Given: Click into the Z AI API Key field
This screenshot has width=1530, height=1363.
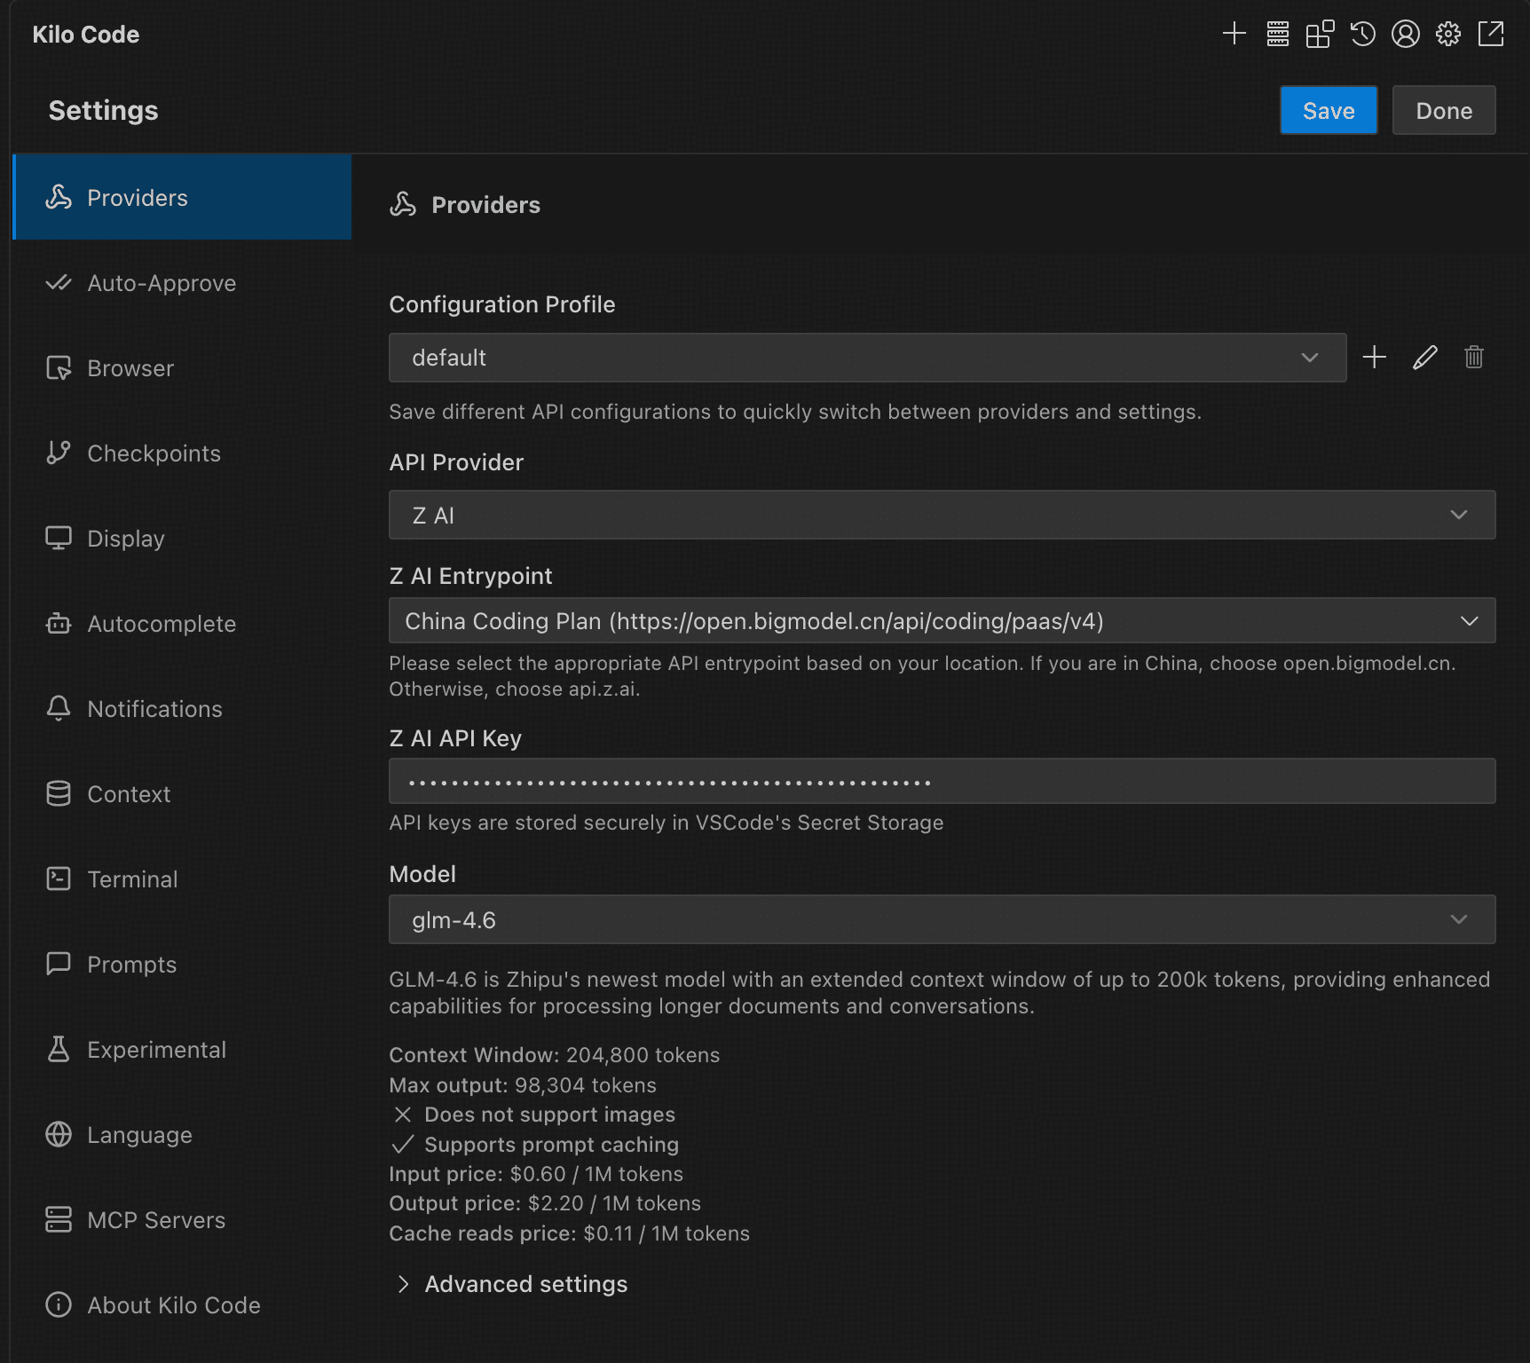Looking at the screenshot, I should [942, 782].
